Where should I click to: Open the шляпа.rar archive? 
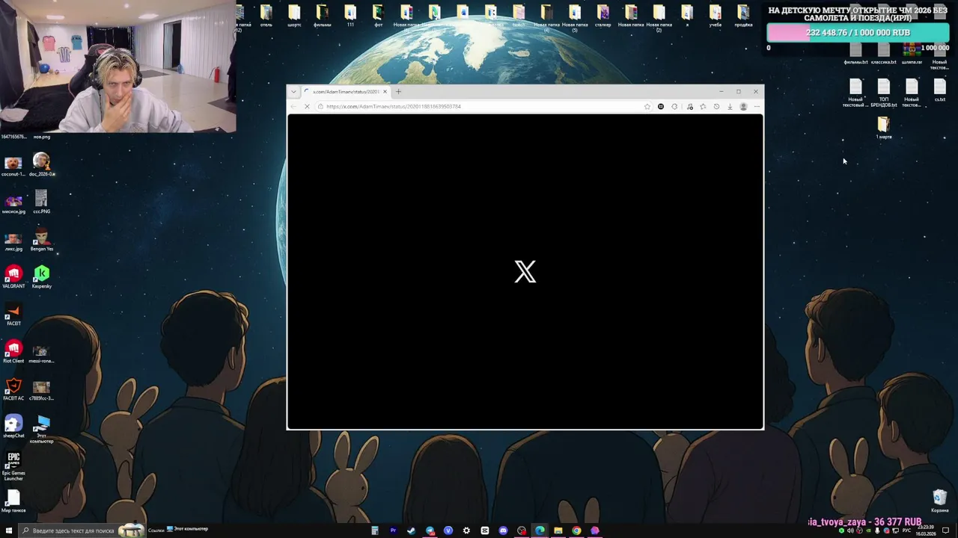pos(912,53)
